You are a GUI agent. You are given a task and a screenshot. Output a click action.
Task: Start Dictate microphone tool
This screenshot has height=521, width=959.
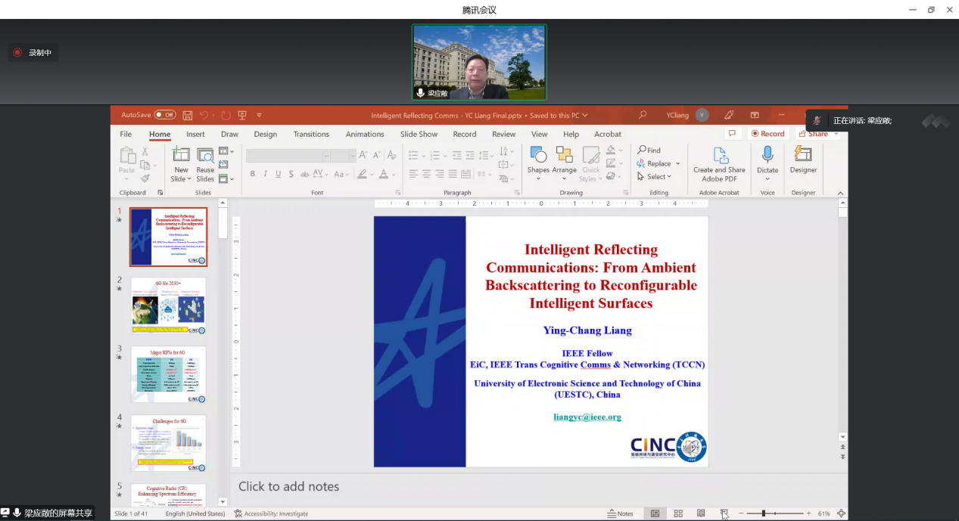point(767,160)
